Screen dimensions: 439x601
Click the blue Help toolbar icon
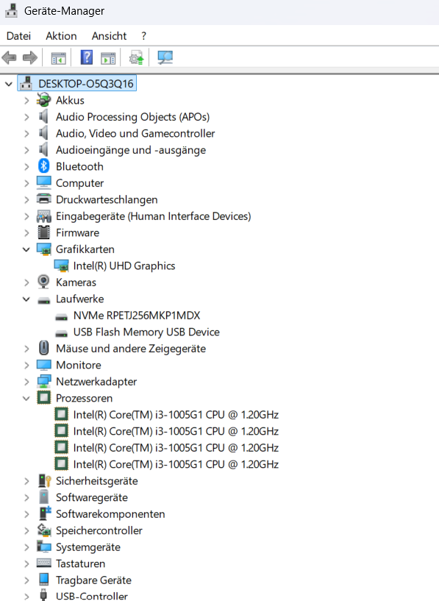(87, 57)
